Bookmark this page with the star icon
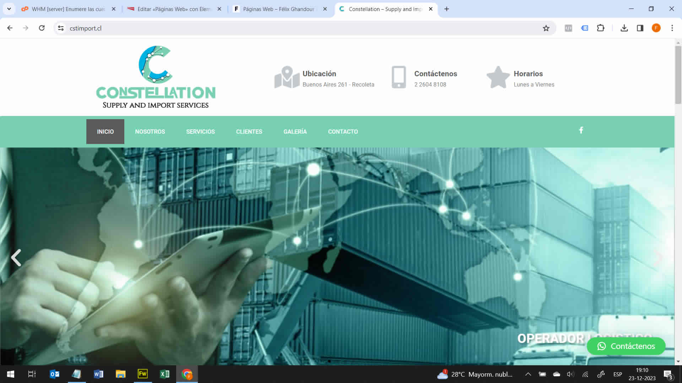 click(546, 28)
